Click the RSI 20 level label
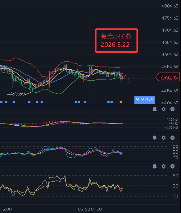The height and width of the screenshot is (213, 181). coord(175,197)
